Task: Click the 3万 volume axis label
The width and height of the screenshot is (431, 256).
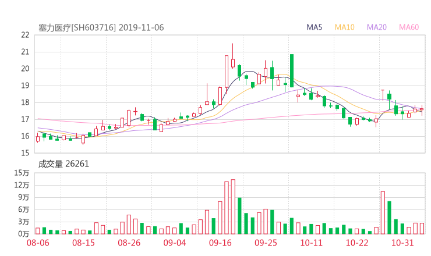Action: click(24, 222)
